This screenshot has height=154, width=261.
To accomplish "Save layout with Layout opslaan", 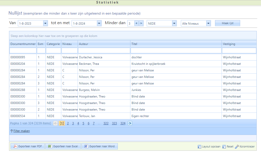I will pyautogui.click(x=209, y=147).
